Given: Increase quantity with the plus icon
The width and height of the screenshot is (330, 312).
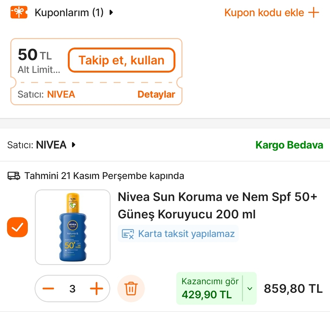Looking at the screenshot, I should [x=97, y=289].
